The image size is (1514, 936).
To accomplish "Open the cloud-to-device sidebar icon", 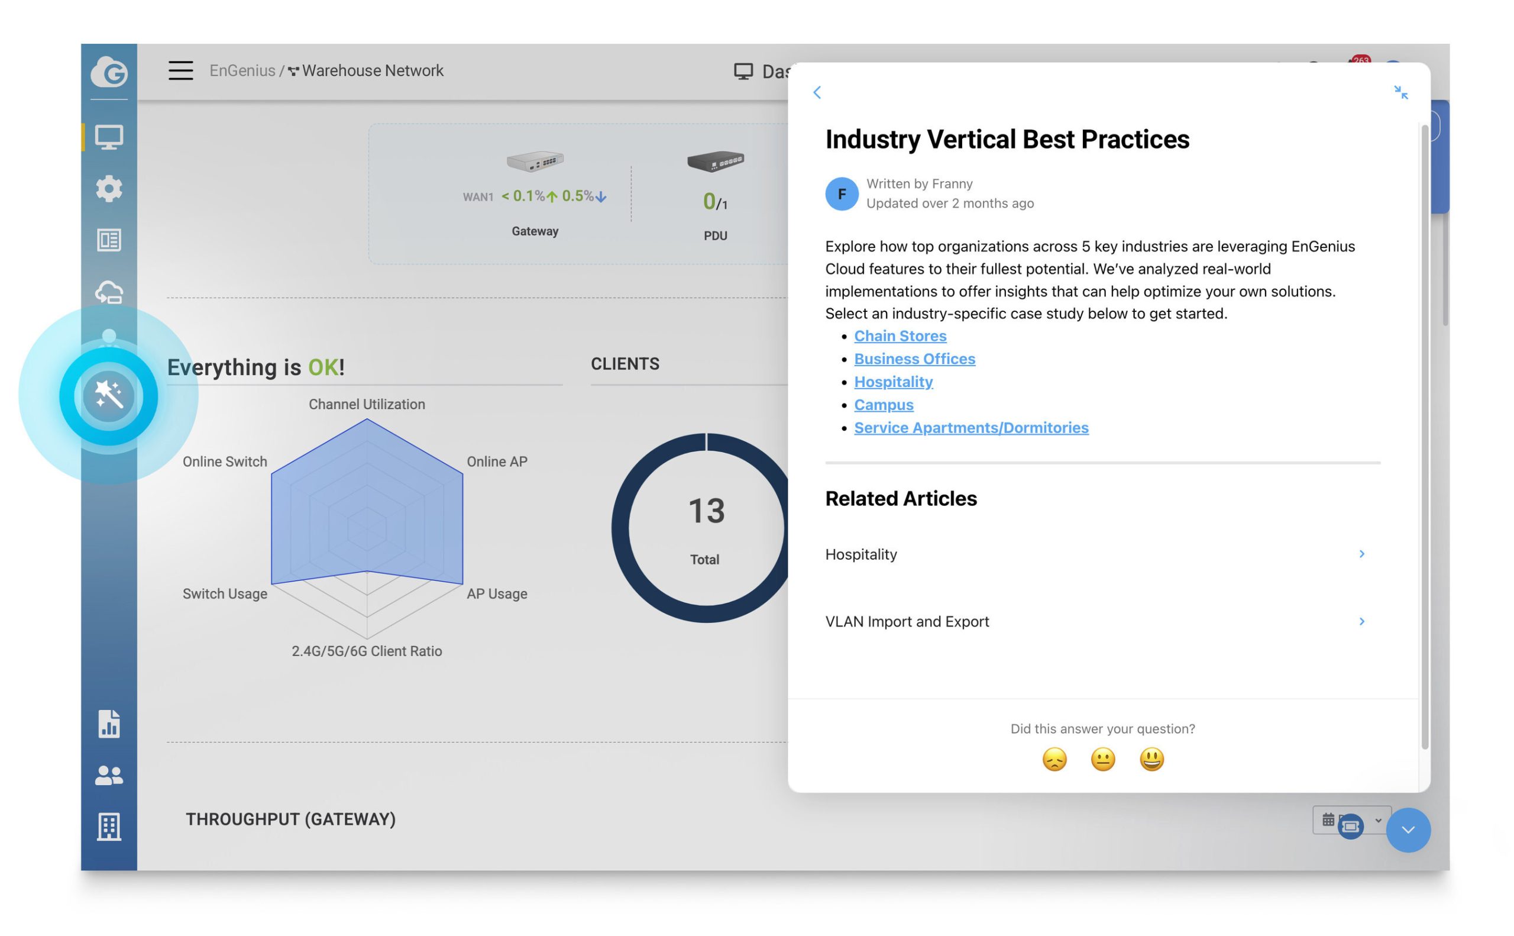I will pos(109,292).
